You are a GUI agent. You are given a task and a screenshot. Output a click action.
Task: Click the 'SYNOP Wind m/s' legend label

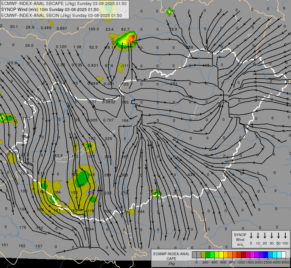point(240,239)
